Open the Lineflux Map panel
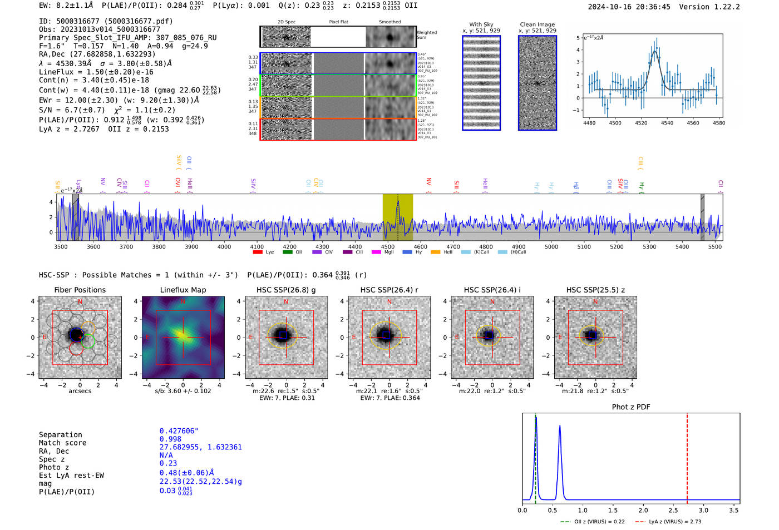Image resolution: width=779 pixels, height=530 pixels. pyautogui.click(x=183, y=338)
